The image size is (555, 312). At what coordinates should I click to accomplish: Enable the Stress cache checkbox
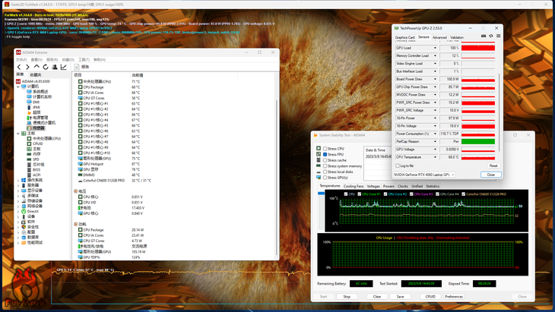point(325,160)
